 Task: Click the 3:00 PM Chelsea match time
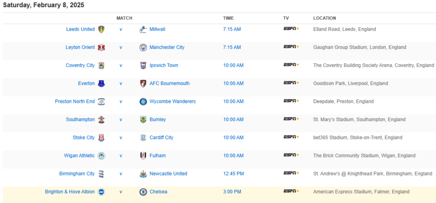tap(232, 192)
